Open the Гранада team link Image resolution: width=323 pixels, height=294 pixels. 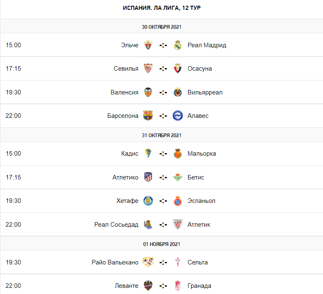199,286
